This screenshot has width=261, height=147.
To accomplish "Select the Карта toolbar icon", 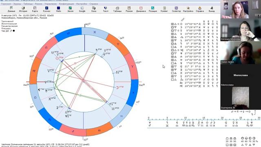I will [x=35, y=9].
